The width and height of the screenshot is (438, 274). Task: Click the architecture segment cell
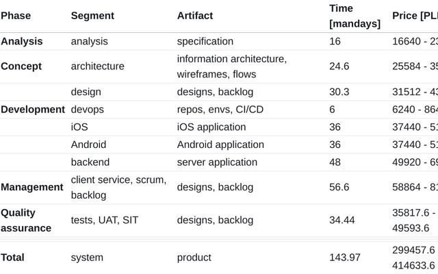[x=98, y=66]
